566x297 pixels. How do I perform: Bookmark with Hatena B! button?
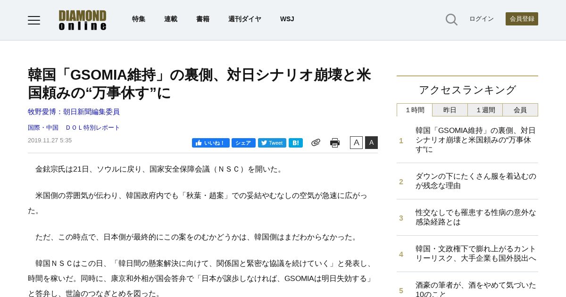point(296,143)
